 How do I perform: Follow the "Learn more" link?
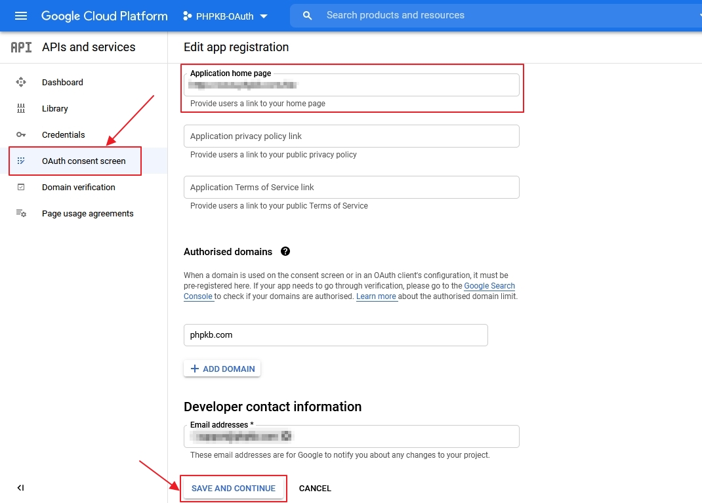[376, 296]
